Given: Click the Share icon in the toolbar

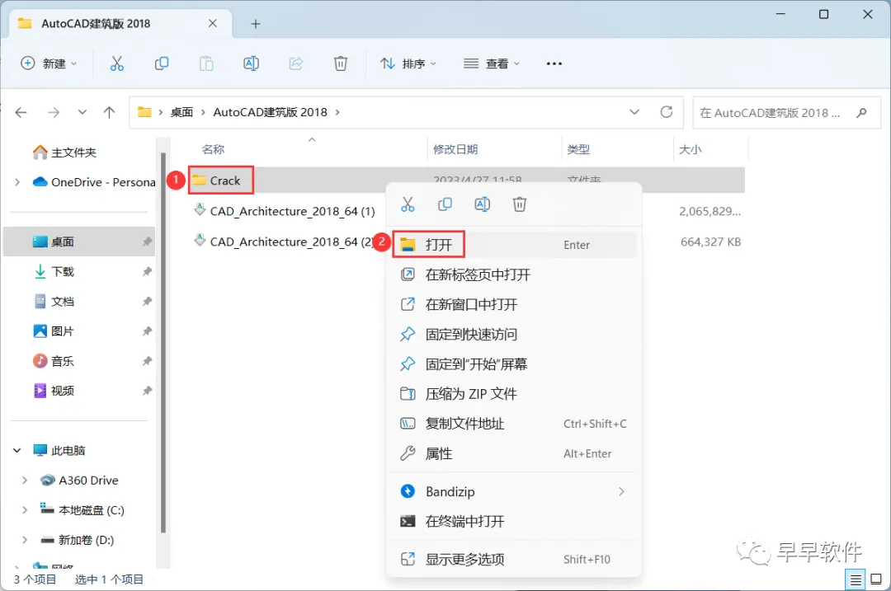Looking at the screenshot, I should pyautogui.click(x=296, y=63).
